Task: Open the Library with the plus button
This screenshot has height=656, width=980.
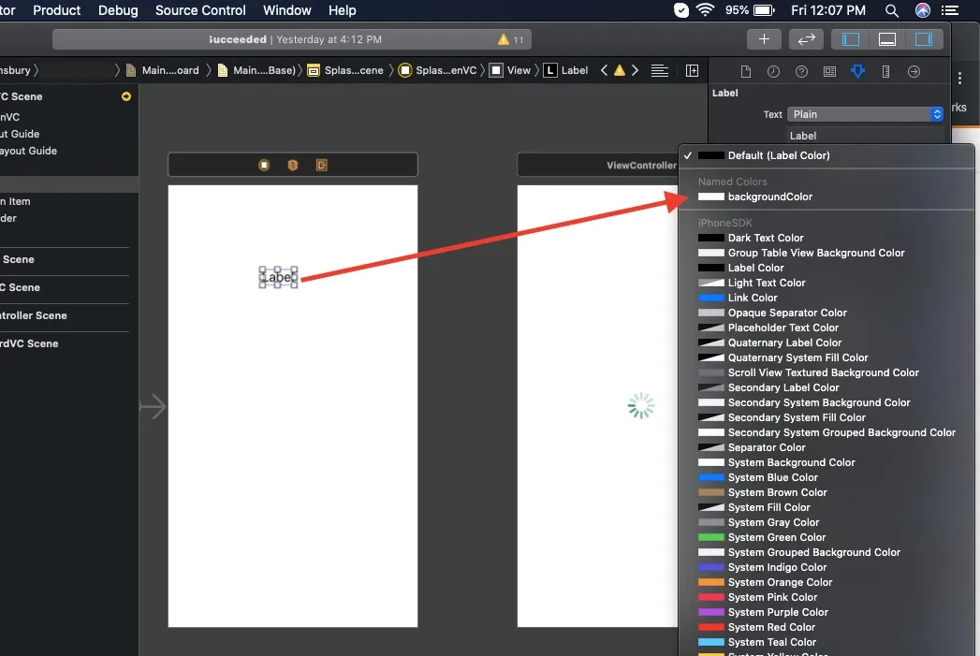Action: click(764, 39)
